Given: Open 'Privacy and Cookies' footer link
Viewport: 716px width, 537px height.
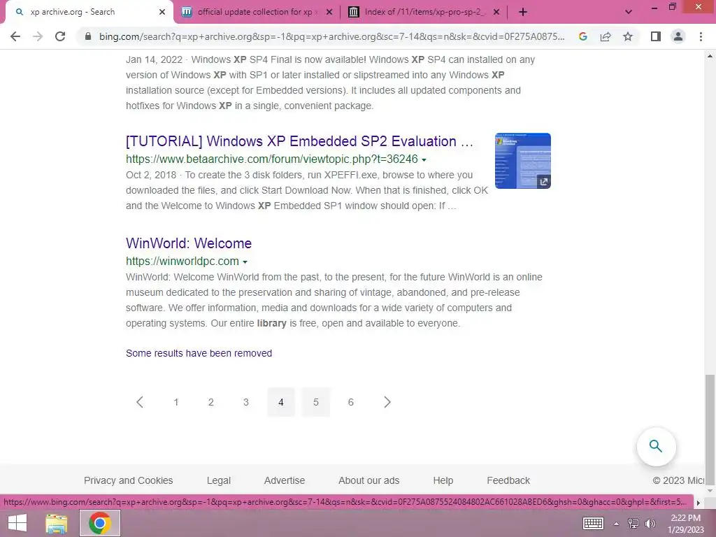Looking at the screenshot, I should click(129, 480).
